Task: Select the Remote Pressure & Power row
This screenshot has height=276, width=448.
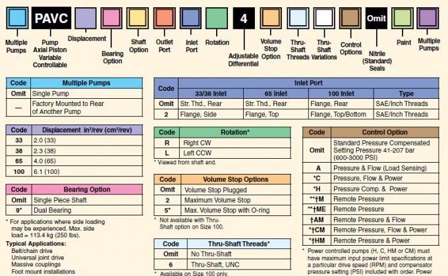Action: [370, 240]
